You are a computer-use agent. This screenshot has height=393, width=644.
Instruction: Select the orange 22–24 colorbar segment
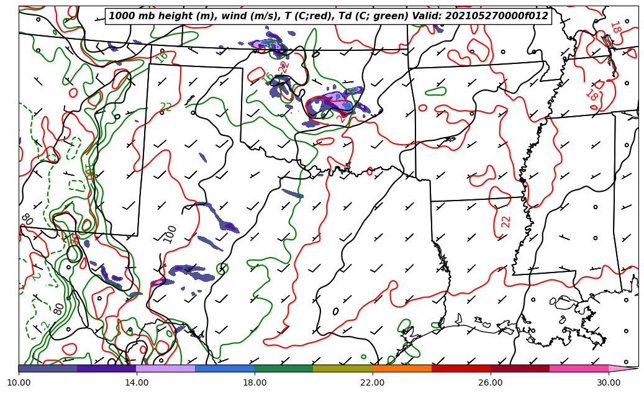tap(402, 368)
